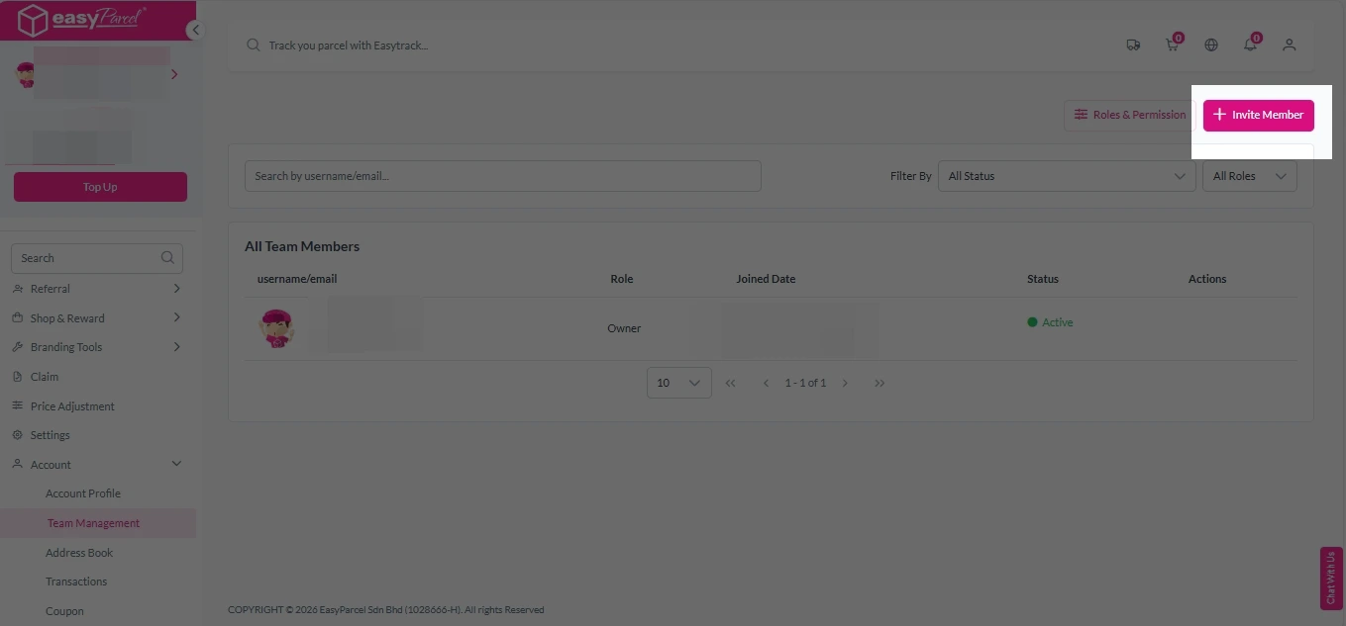Viewport: 1346px width, 626px height.
Task: Click the EasyParcel logo
Action: [82, 20]
